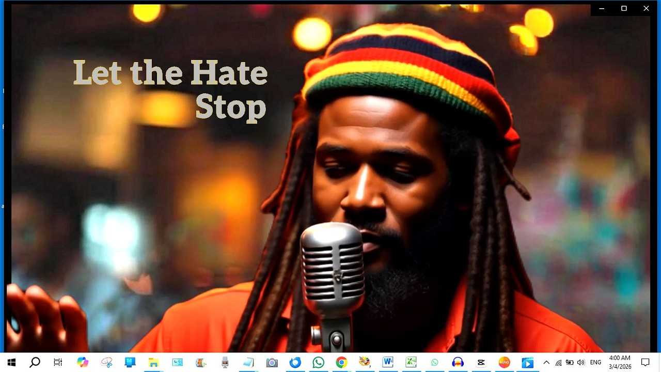Image resolution: width=661 pixels, height=372 pixels.
Task: Open the Notepad taskbar icon
Action: (x=248, y=362)
